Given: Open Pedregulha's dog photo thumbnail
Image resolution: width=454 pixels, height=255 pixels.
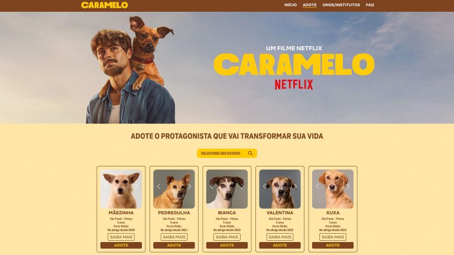Looking at the screenshot, I should [x=174, y=189].
